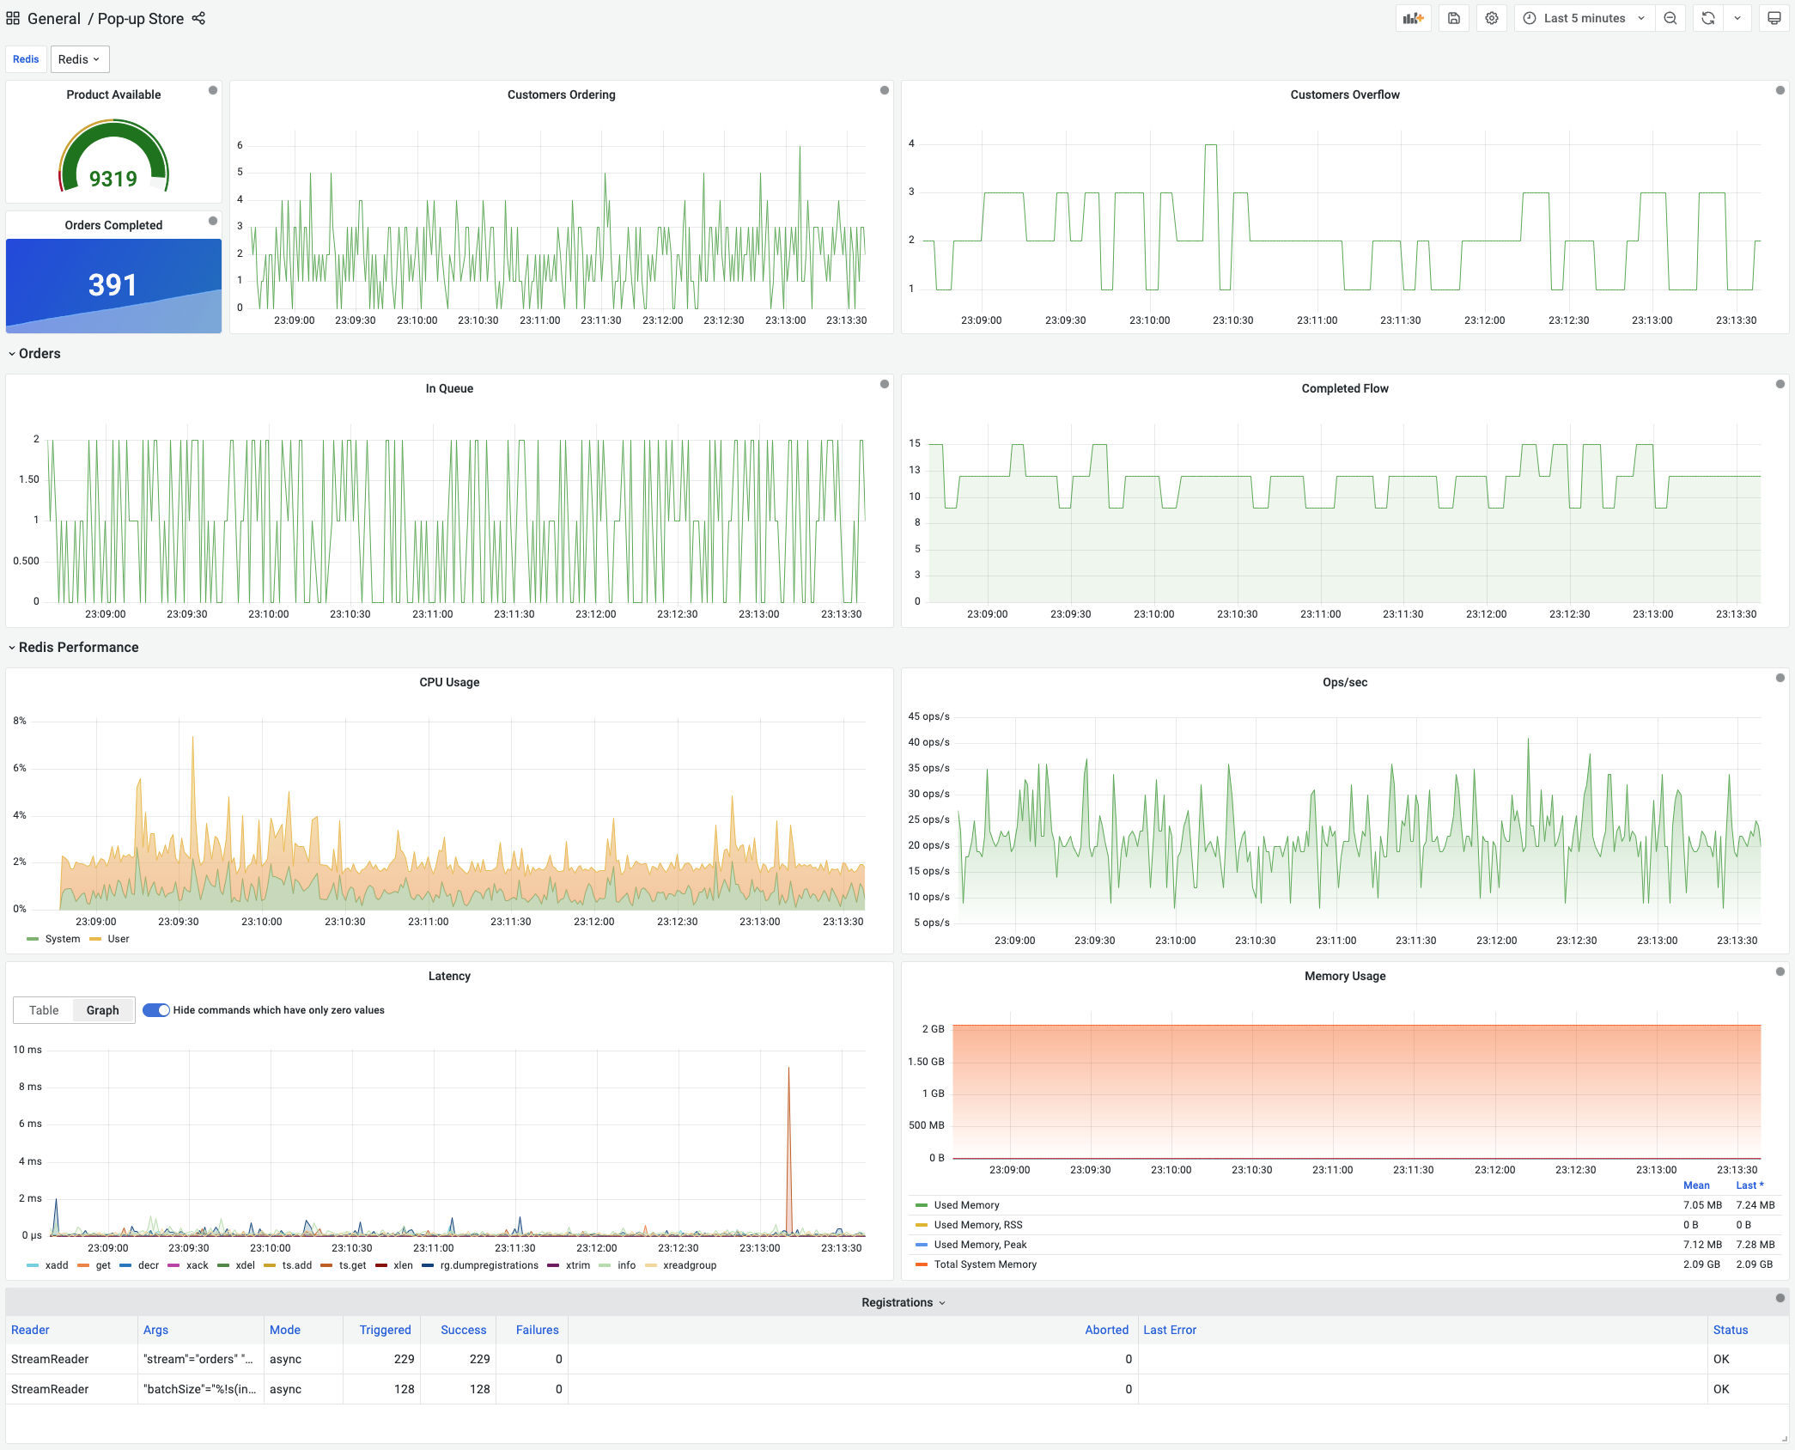Click the refresh/sync icon
1795x1450 pixels.
point(1709,18)
